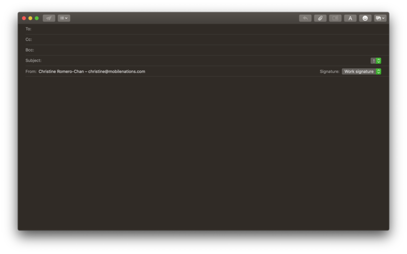Show the format bar with A icon

pos(350,18)
